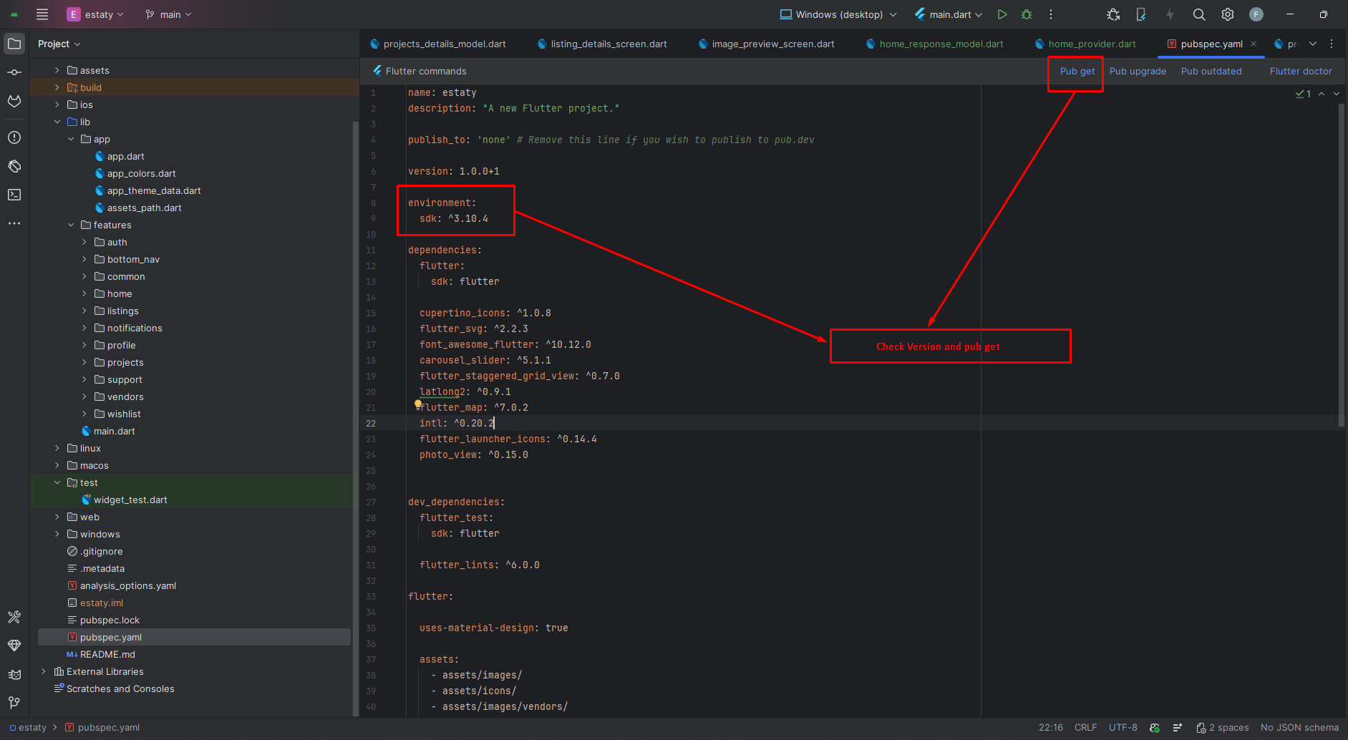Click the Flutter hot reload lightning icon
Image resolution: width=1348 pixels, height=740 pixels.
point(1170,14)
